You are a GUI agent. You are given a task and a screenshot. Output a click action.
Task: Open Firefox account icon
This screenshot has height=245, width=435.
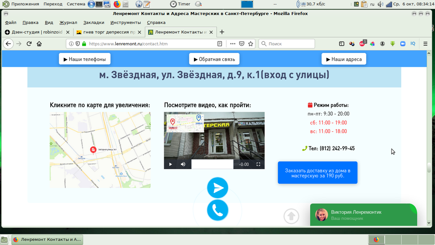coord(382,44)
